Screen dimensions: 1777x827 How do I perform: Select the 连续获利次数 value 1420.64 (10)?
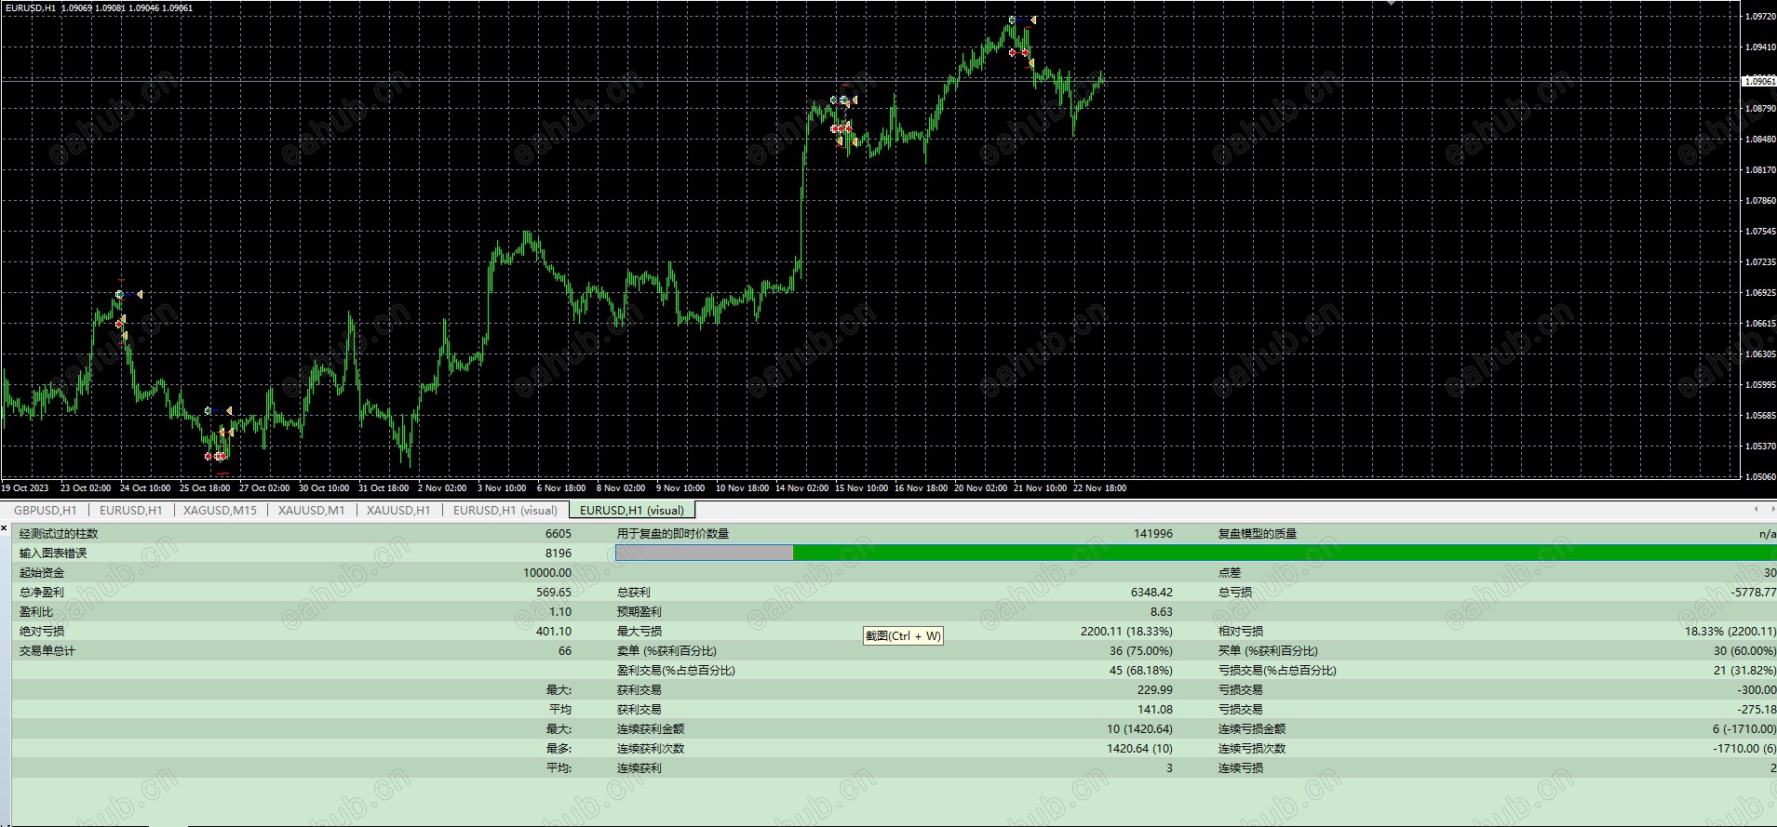(1139, 749)
